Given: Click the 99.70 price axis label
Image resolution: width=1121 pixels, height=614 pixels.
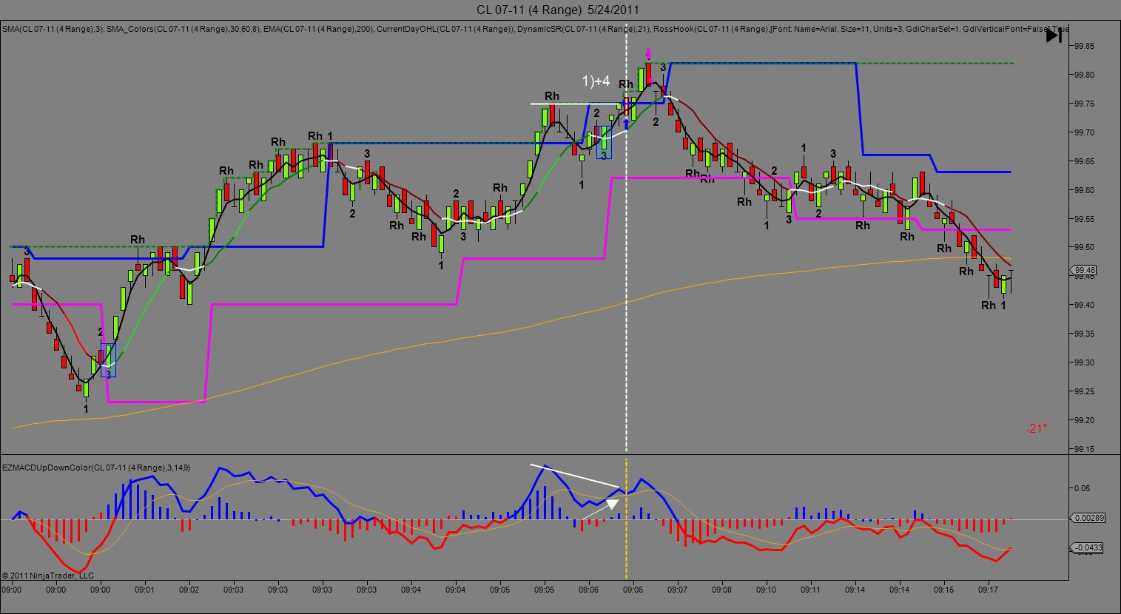Looking at the screenshot, I should [x=1085, y=132].
